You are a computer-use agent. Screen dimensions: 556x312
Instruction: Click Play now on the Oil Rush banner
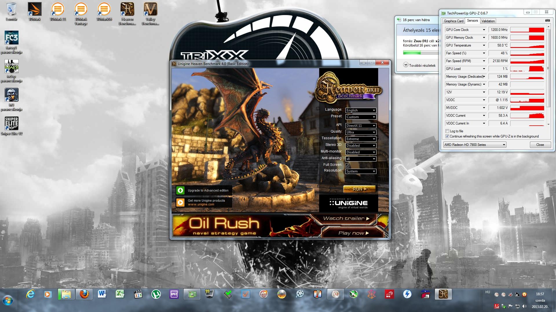click(354, 233)
